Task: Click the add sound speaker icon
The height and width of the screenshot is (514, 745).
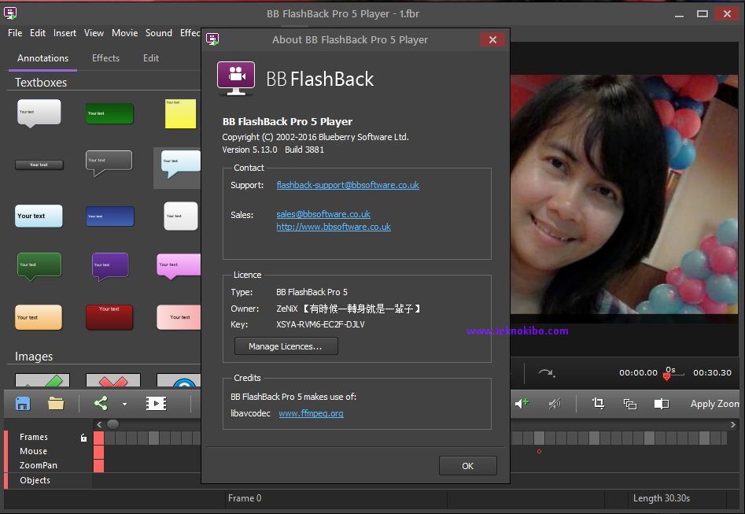Action: tap(522, 404)
